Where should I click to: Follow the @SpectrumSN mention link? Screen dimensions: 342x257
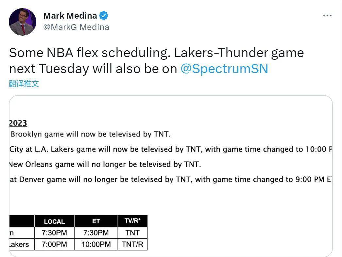(x=224, y=69)
